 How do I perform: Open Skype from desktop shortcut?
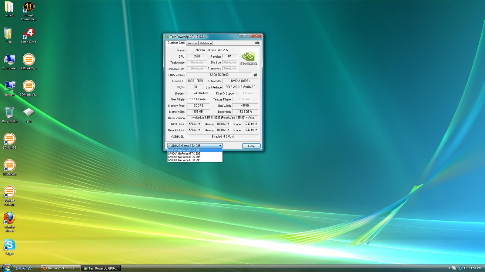coord(9,247)
